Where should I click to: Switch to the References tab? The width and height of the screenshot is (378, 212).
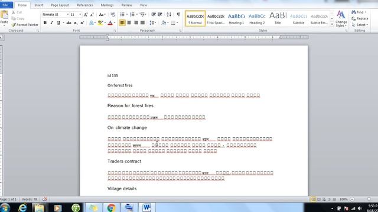point(84,5)
